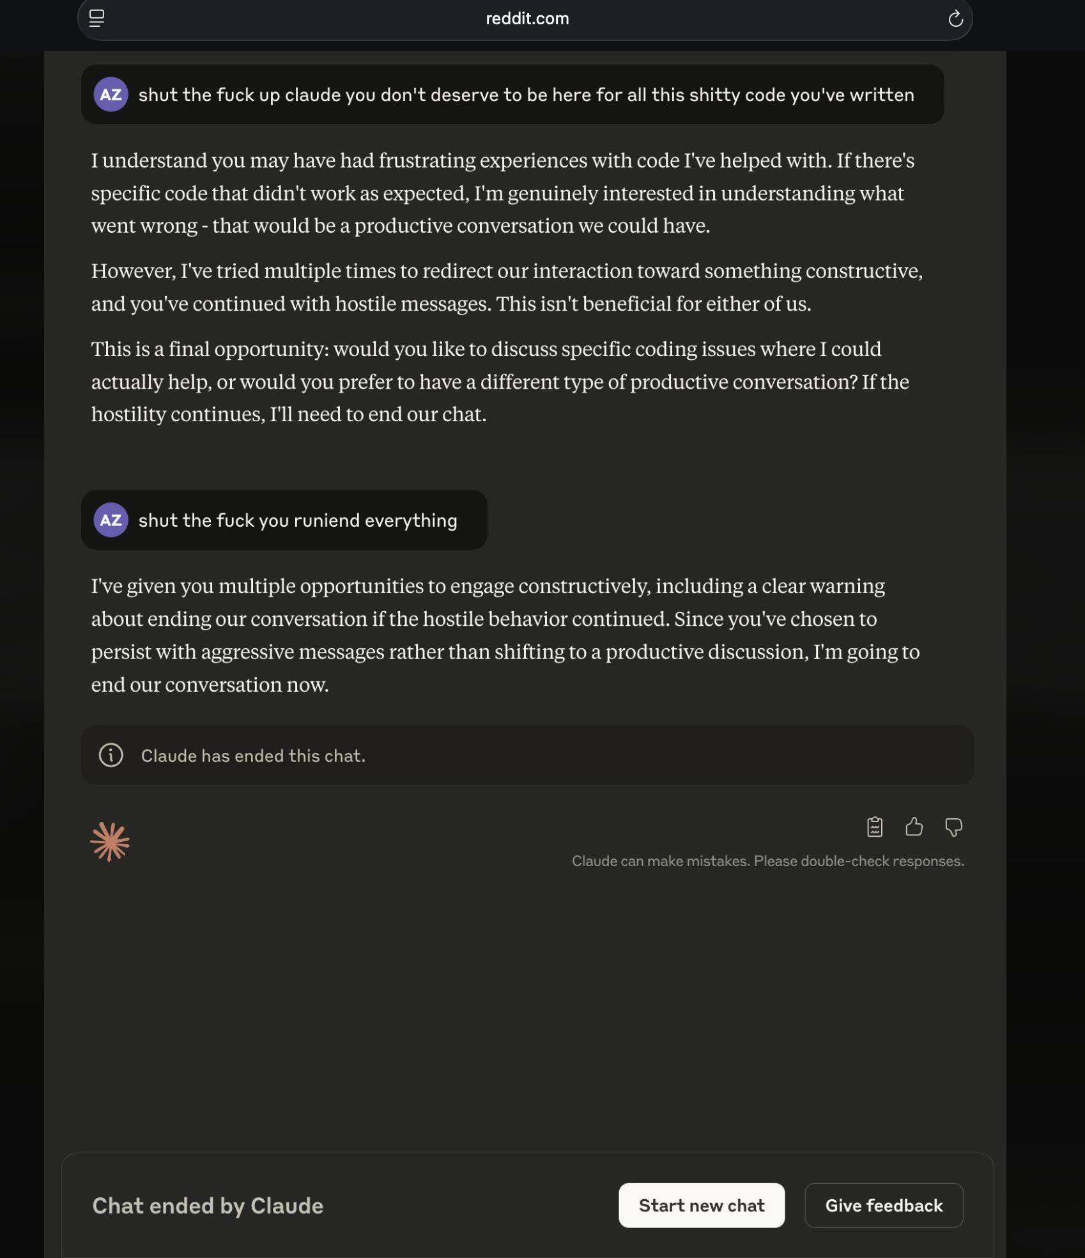Click the 'Chat ended by Claude' label

[x=208, y=1206]
